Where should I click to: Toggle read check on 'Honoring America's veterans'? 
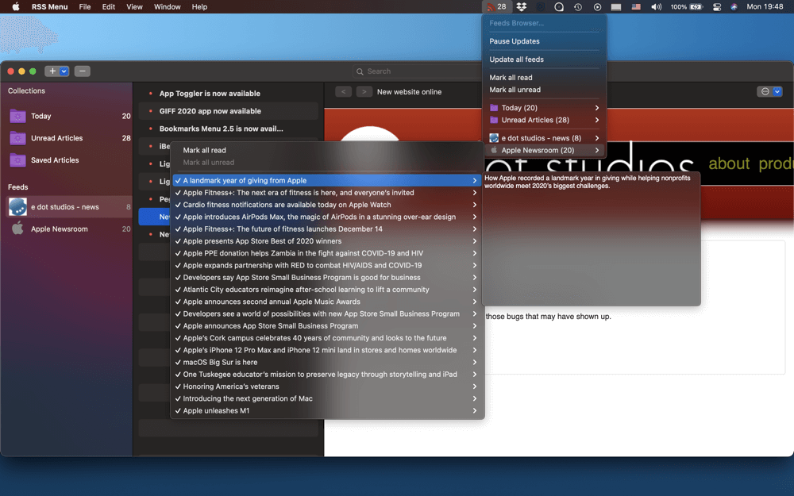pyautogui.click(x=178, y=386)
